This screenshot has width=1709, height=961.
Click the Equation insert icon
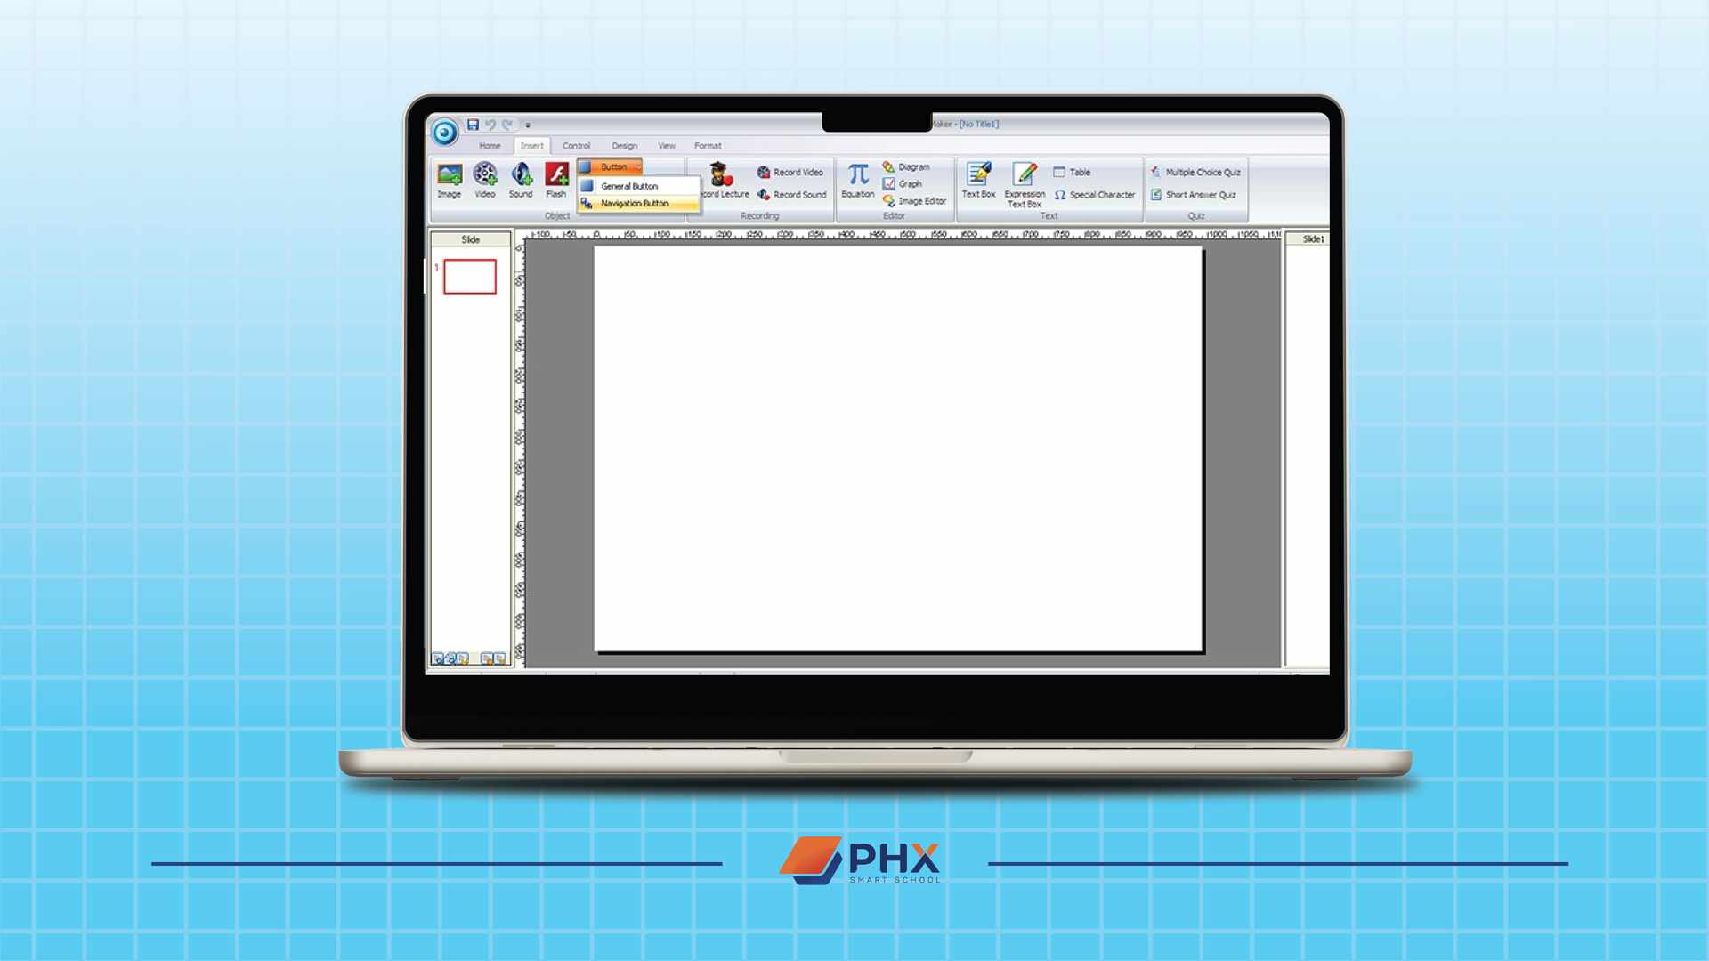click(857, 178)
